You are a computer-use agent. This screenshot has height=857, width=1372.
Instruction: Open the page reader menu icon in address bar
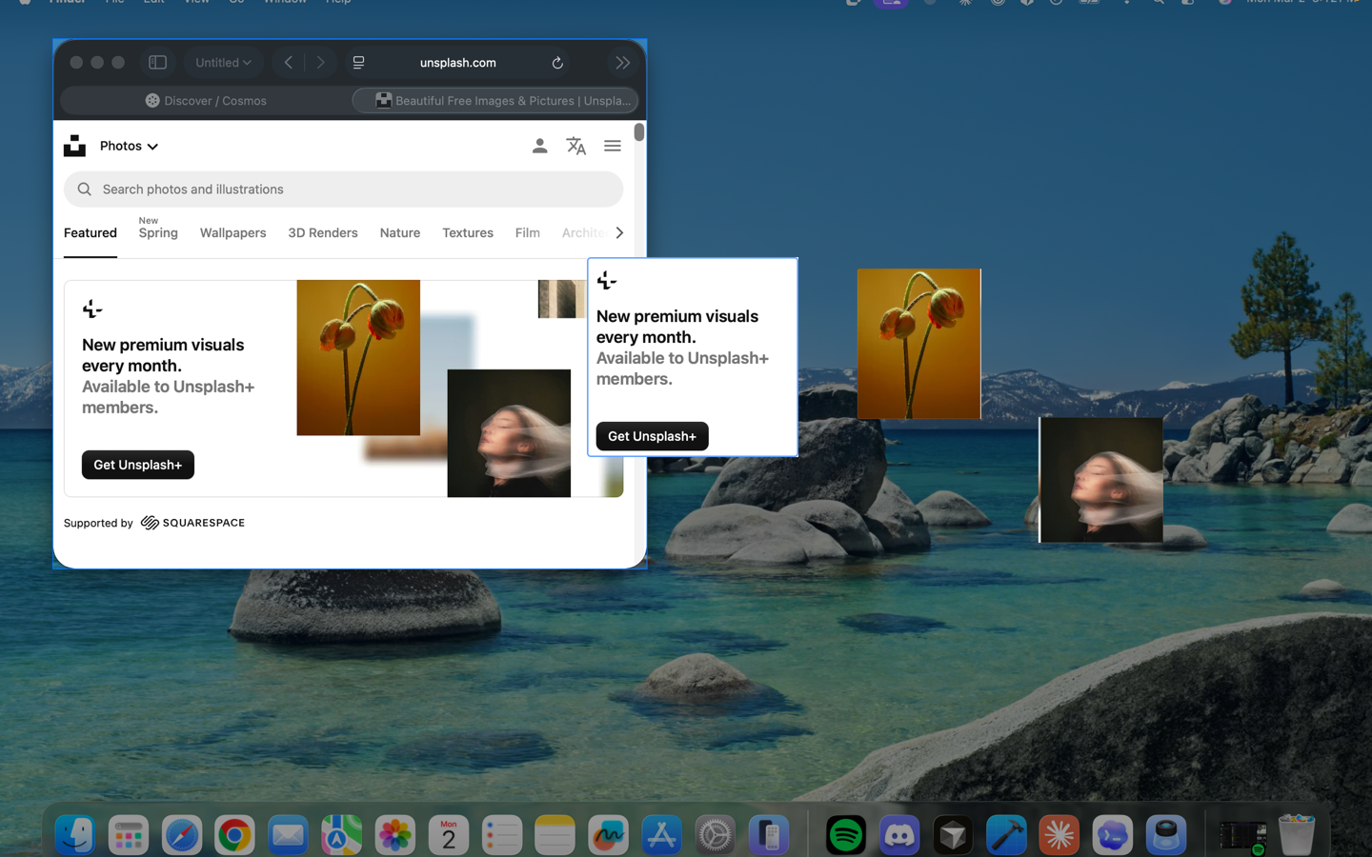[358, 63]
